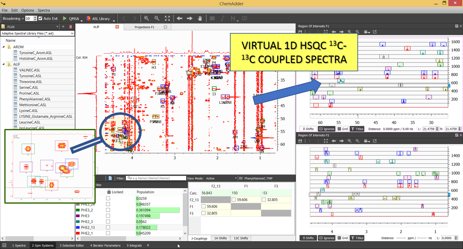Image resolution: width=463 pixels, height=249 pixels.
Task: Add new library with the plus icon
Action: 63,27
